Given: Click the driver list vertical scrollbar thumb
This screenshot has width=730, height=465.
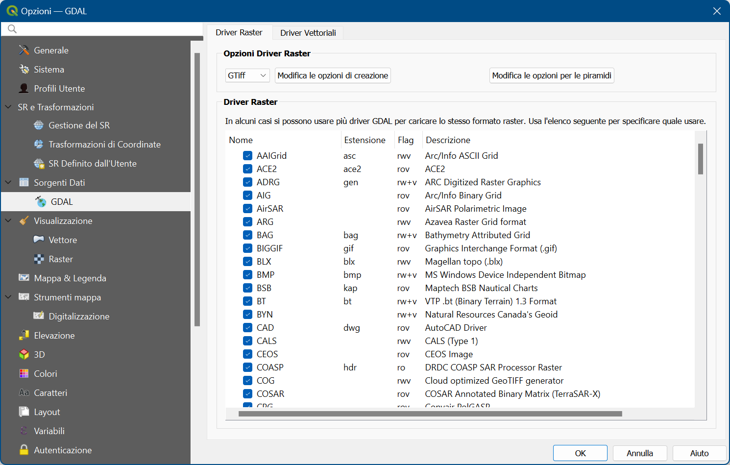Looking at the screenshot, I should click(x=701, y=159).
